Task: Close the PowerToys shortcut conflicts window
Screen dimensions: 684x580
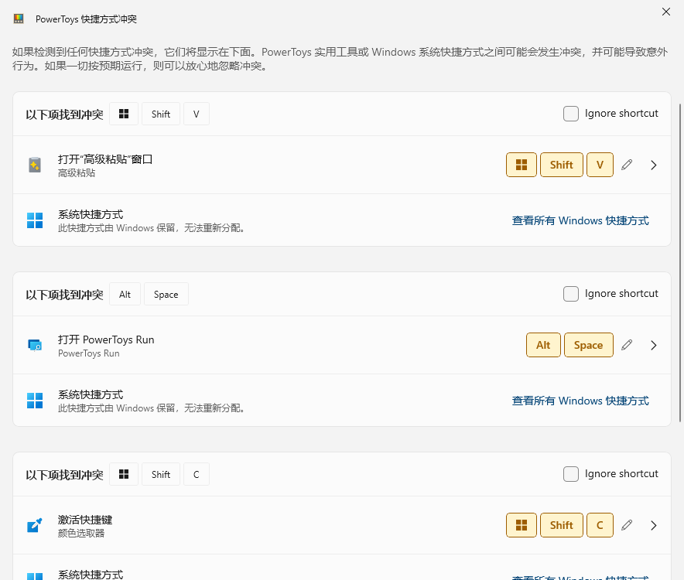Action: coord(665,12)
